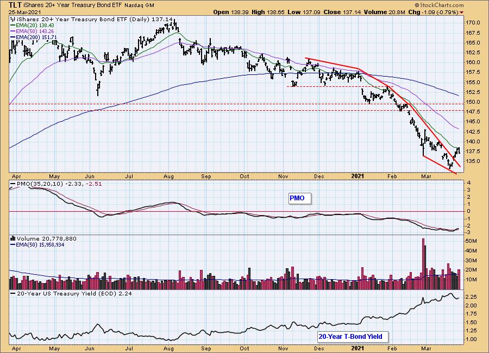Click the 150.0 price axis label
Viewport: 489px width, 353px height.
point(473,102)
